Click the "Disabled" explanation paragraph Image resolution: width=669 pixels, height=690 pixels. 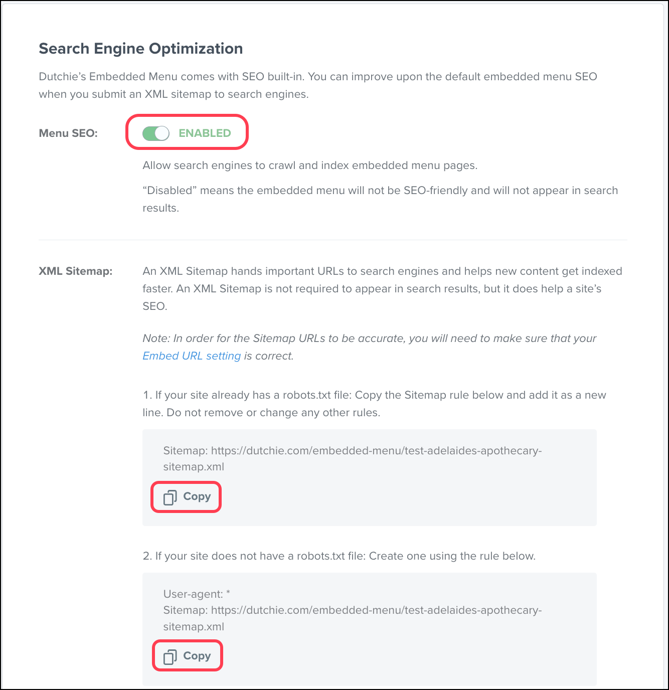coord(380,199)
